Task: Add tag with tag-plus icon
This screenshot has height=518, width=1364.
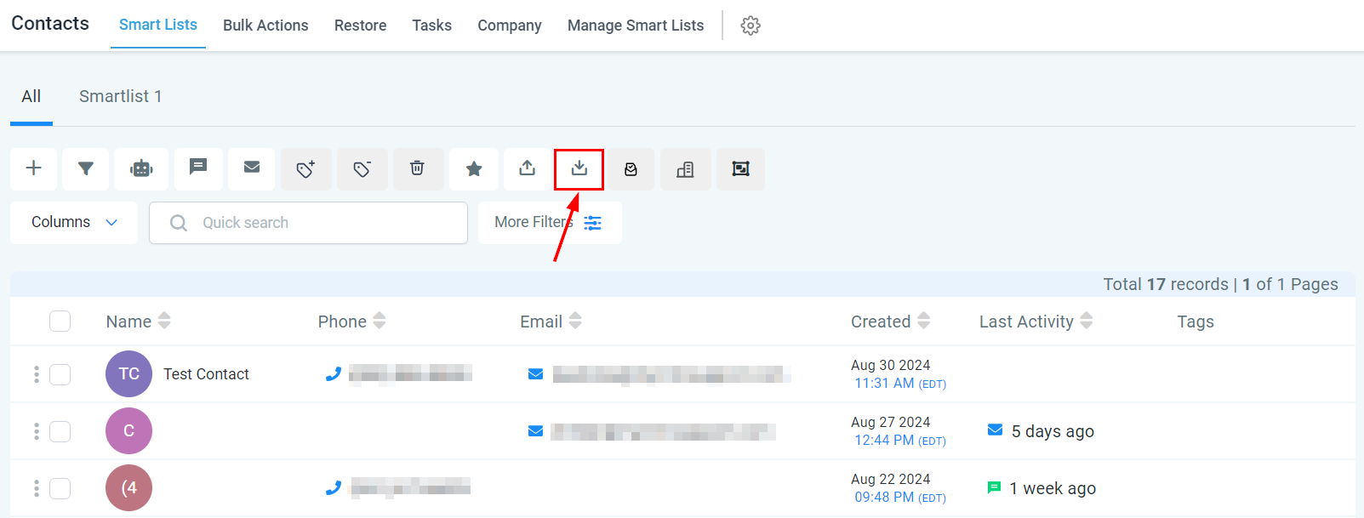Action: coord(306,168)
